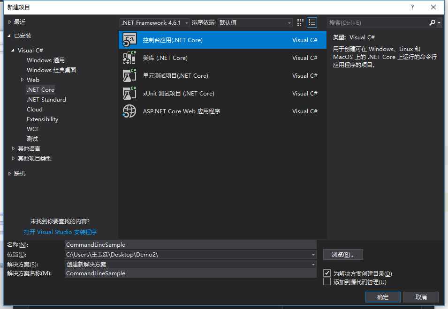Open the 解决方案 创建新解决方案 dropdown
The height and width of the screenshot is (309, 448).
[x=190, y=264]
